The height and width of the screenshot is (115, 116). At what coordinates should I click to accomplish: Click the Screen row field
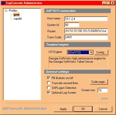pyautogui.click(x=103, y=90)
